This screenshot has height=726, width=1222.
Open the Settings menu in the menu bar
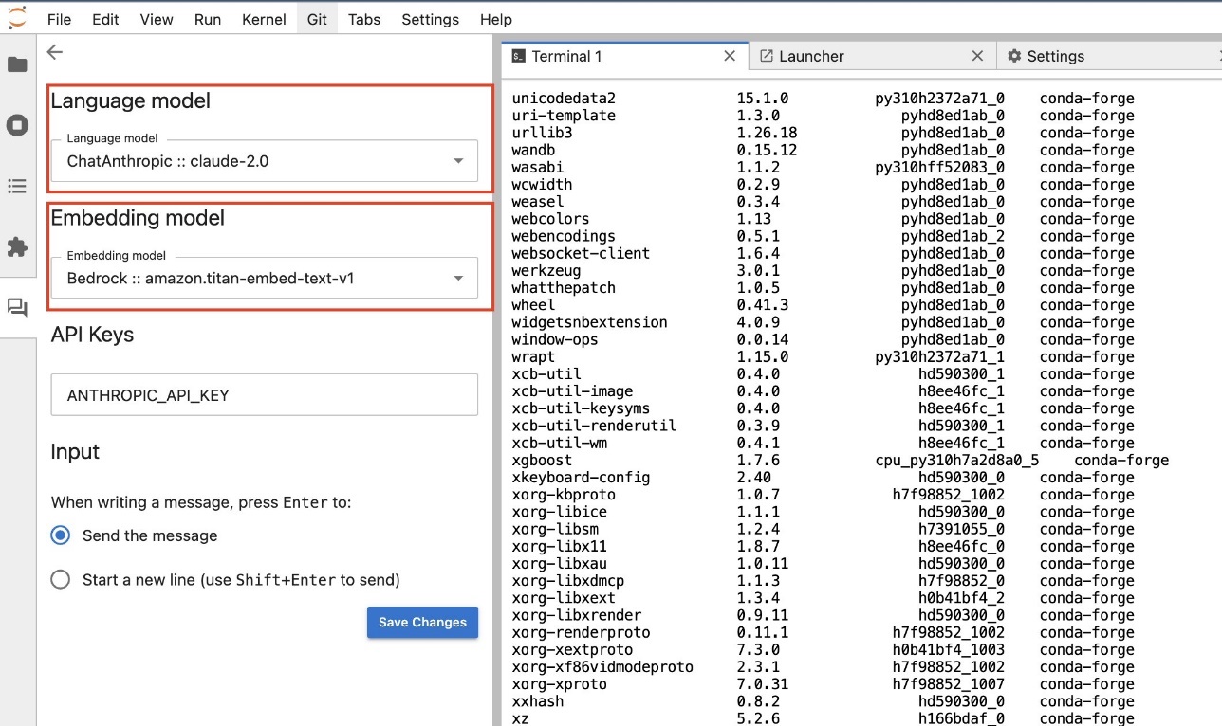430,19
